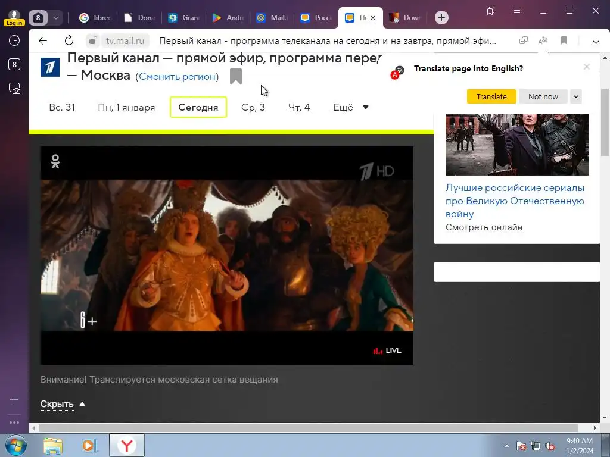
Task: Open a new tab with plus button
Action: (x=441, y=17)
